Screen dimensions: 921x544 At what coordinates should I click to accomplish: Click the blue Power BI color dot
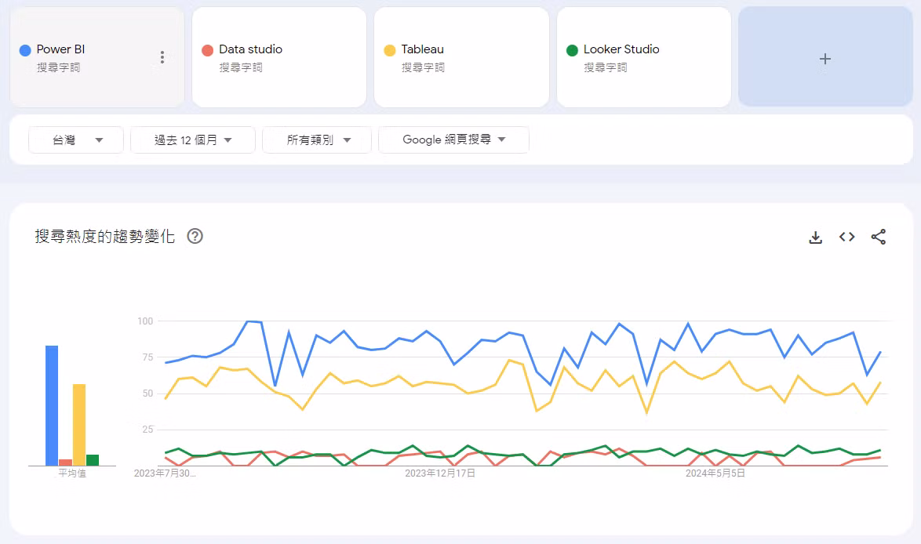coord(25,50)
